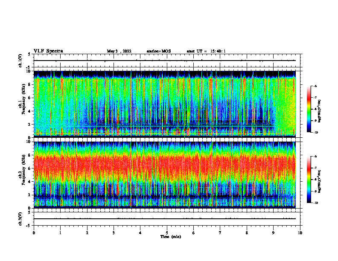Click the ch.1 frequency tick label "8"
Viewport: 338px width, 261px height.
point(30,84)
